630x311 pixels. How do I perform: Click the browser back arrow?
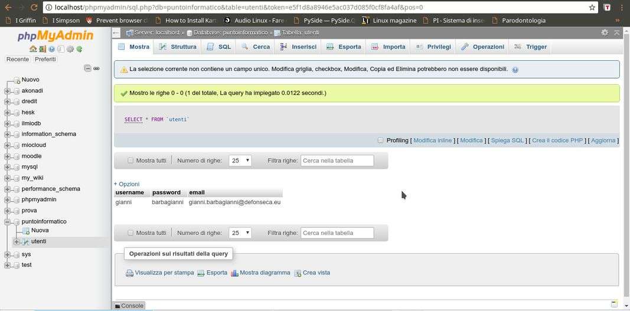[x=8, y=7]
